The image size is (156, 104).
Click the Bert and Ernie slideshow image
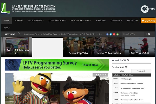(57, 89)
